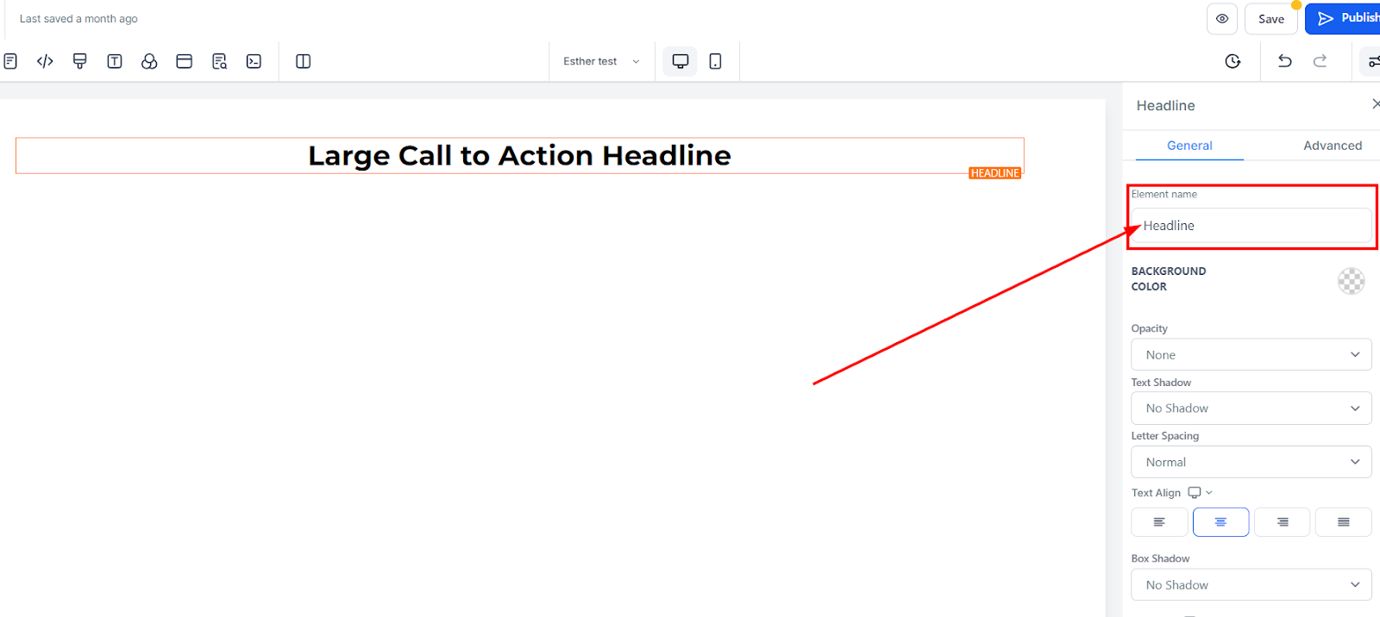The height and width of the screenshot is (617, 1380).
Task: Open the overlapping circles colors icon
Action: pos(149,61)
